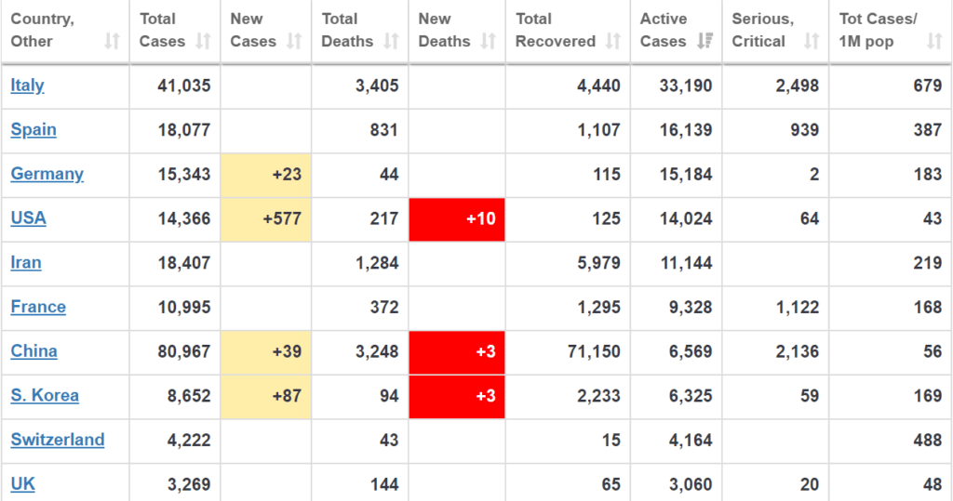Follow the France country link

38,308
